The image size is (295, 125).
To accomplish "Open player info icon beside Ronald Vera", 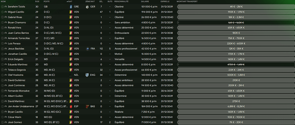I will (x=6, y=28).
